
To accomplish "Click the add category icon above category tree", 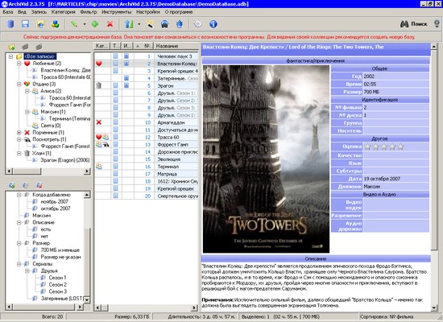I will tap(11, 47).
